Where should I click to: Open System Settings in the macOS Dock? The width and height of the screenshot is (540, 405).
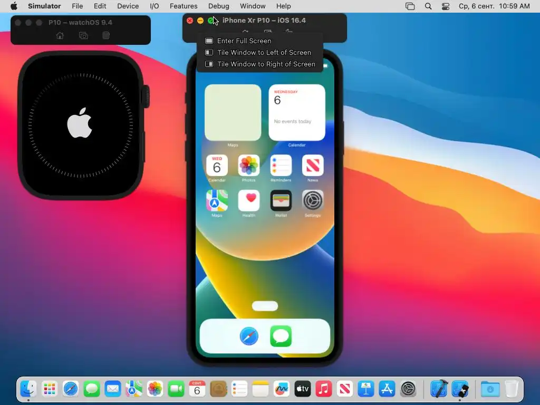coord(408,389)
